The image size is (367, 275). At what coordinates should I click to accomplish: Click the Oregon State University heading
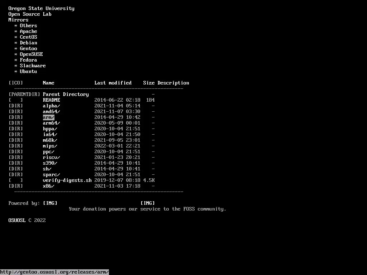tap(42, 9)
